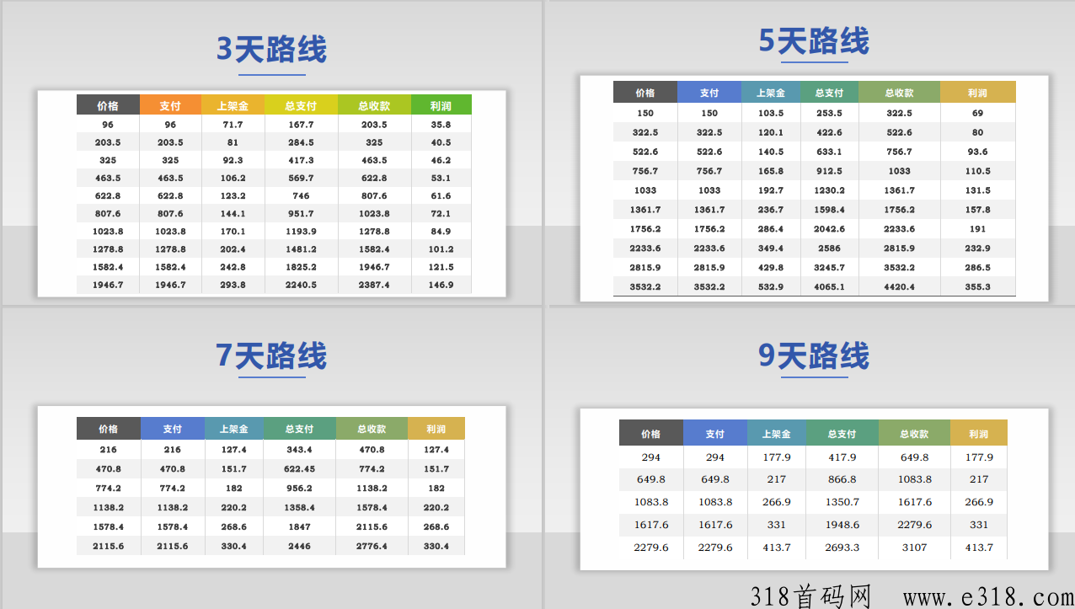Click cell value 146.9
Image resolution: width=1075 pixels, height=609 pixels.
[x=441, y=285]
